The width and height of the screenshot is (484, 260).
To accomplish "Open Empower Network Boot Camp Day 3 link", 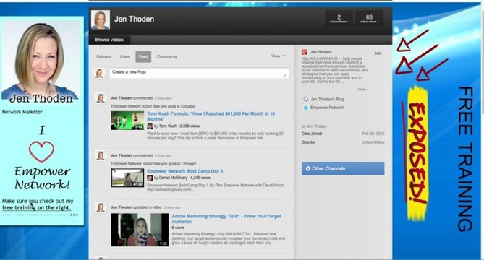I will tap(185, 171).
